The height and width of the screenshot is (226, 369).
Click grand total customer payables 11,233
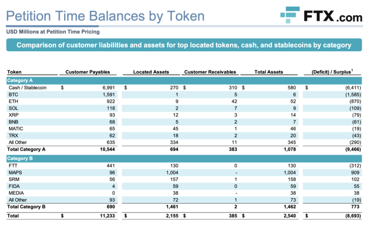pyautogui.click(x=107, y=215)
